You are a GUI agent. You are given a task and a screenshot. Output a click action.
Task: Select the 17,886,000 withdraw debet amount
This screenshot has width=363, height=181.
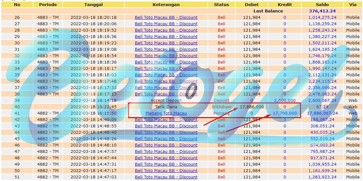(x=252, y=107)
